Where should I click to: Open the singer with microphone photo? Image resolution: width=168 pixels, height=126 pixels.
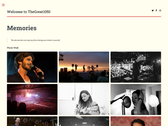tap(32, 67)
